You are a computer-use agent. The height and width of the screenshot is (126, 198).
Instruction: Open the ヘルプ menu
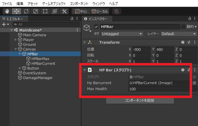(113, 4)
